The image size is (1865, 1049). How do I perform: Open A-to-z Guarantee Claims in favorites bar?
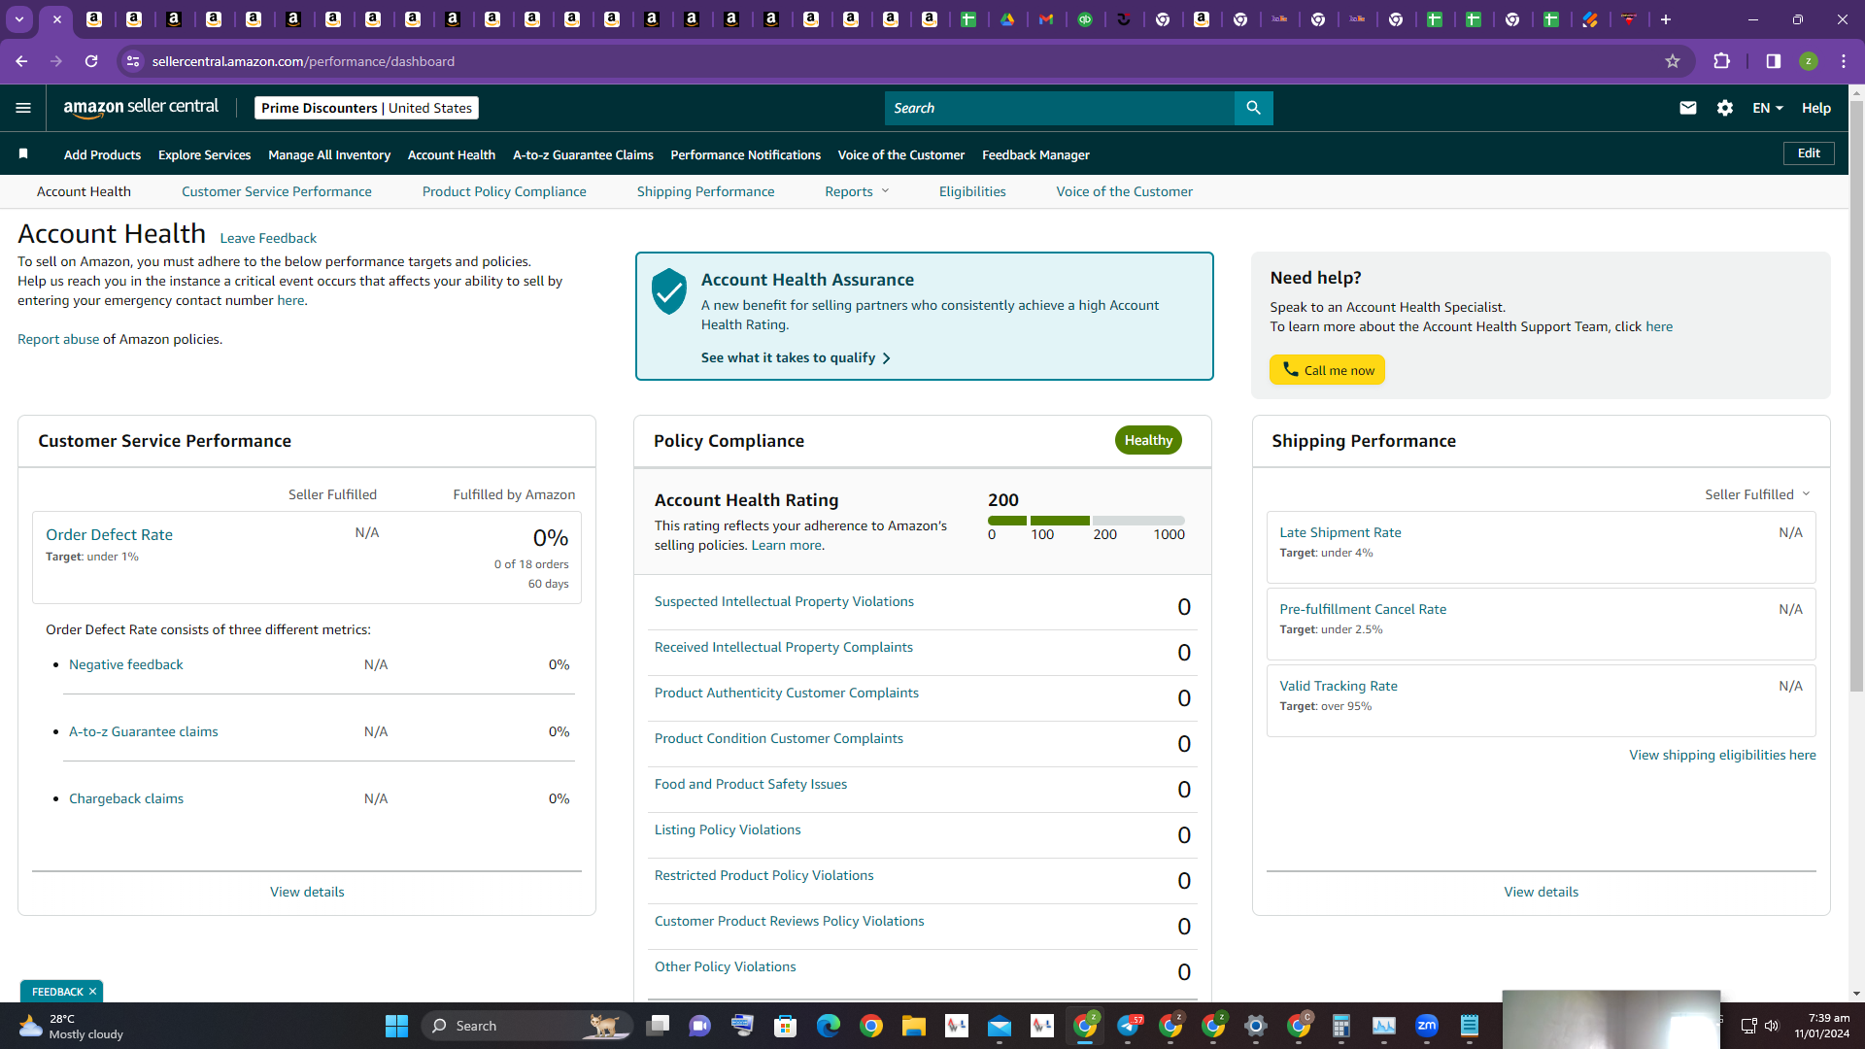click(x=583, y=154)
